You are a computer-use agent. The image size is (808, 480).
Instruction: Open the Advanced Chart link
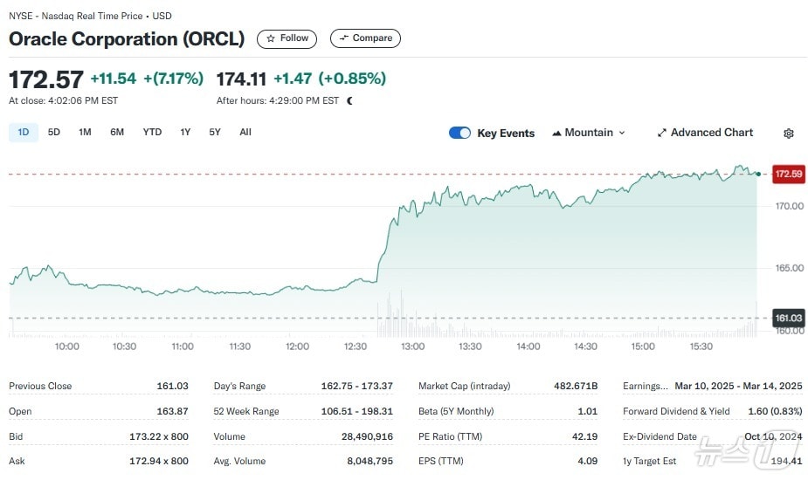tap(711, 133)
